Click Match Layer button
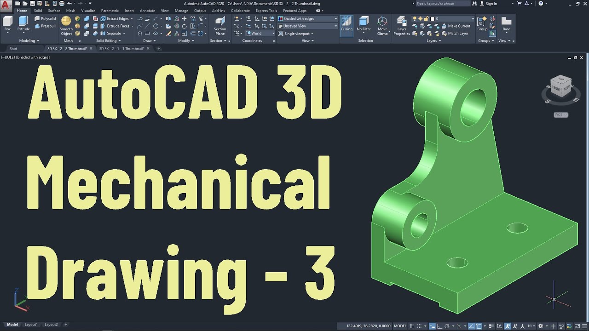589x331 pixels. point(455,34)
